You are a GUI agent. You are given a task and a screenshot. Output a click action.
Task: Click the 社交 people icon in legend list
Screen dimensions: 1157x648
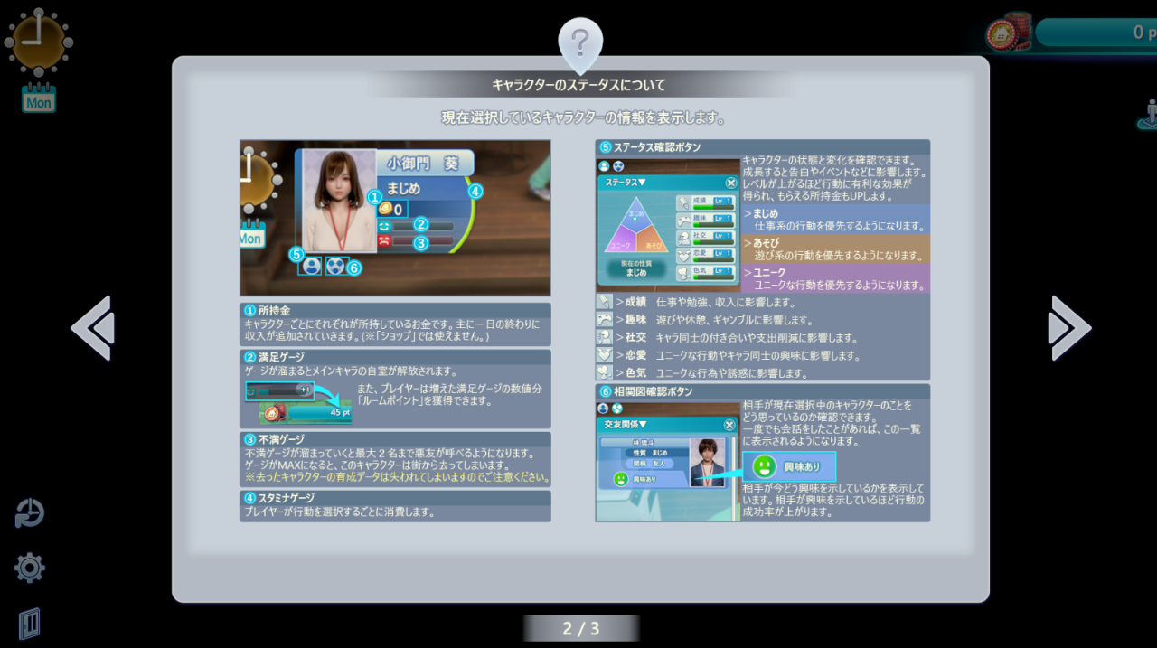tap(605, 337)
